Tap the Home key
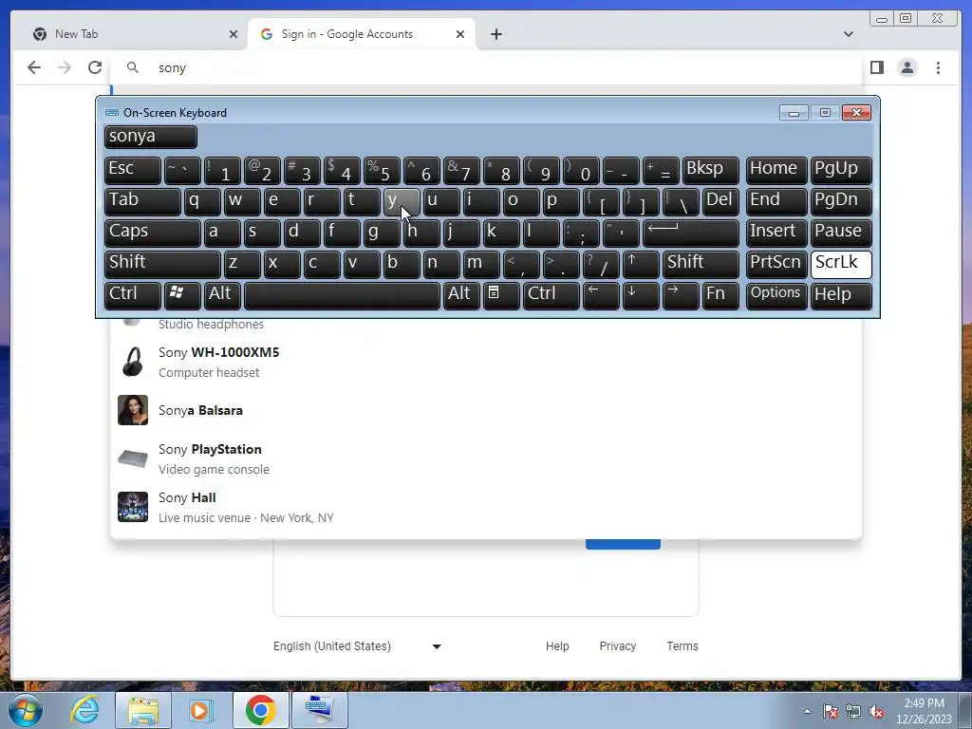972x729 pixels. click(776, 170)
